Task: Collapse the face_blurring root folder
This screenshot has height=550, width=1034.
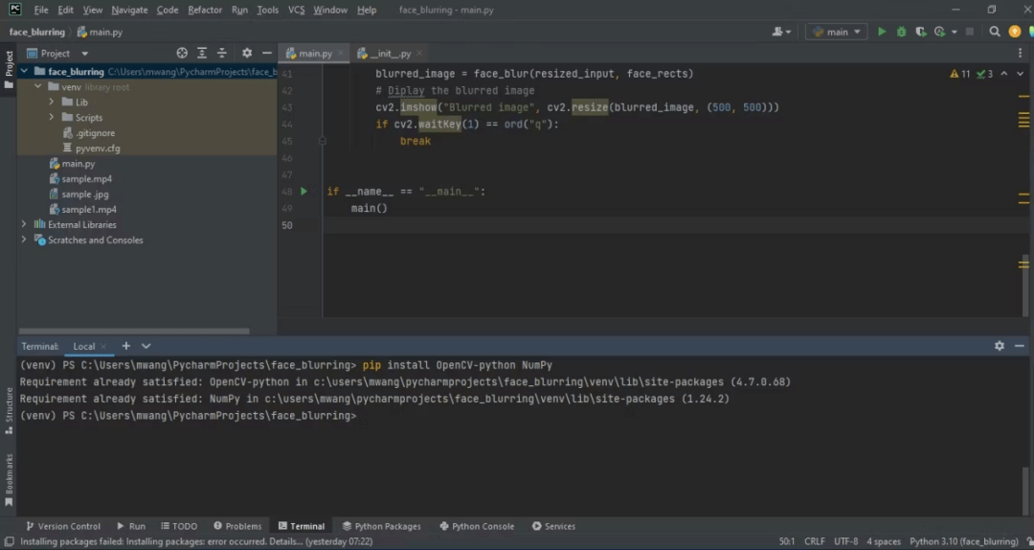Action: click(x=24, y=71)
